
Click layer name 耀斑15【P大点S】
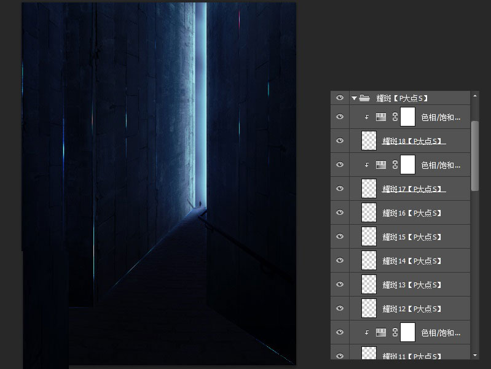412,237
